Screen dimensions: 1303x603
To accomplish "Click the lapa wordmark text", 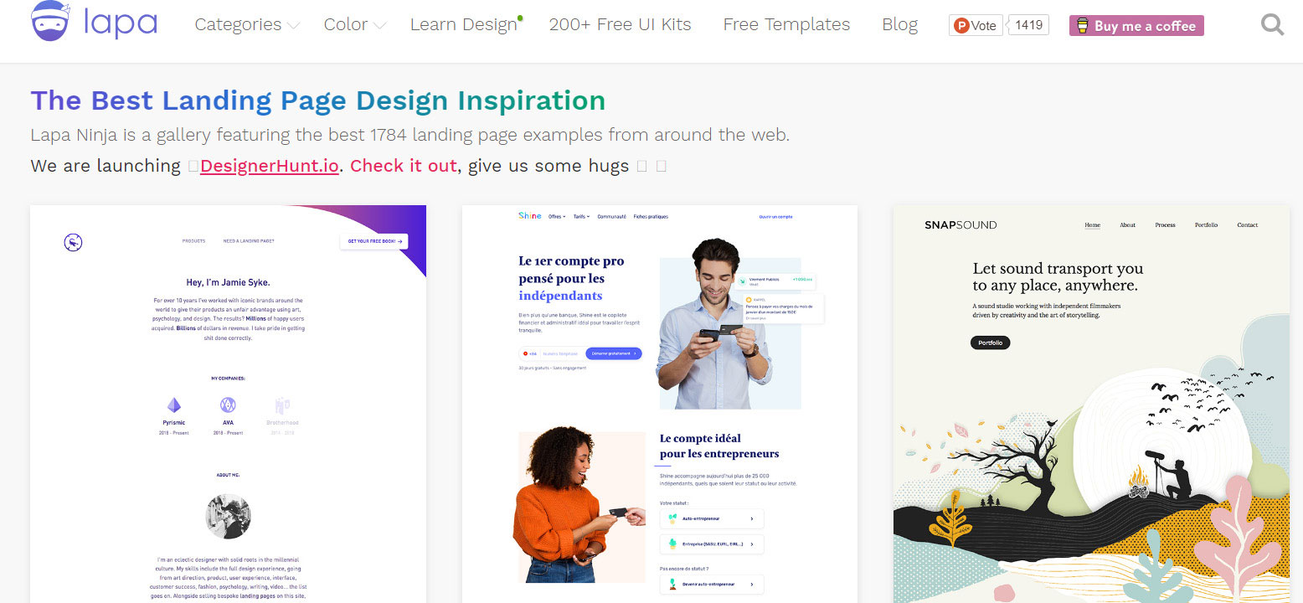I will point(120,23).
